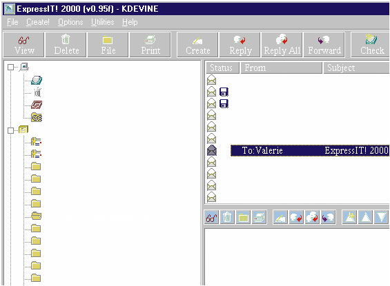Sort messages by the From column header

[282, 68]
